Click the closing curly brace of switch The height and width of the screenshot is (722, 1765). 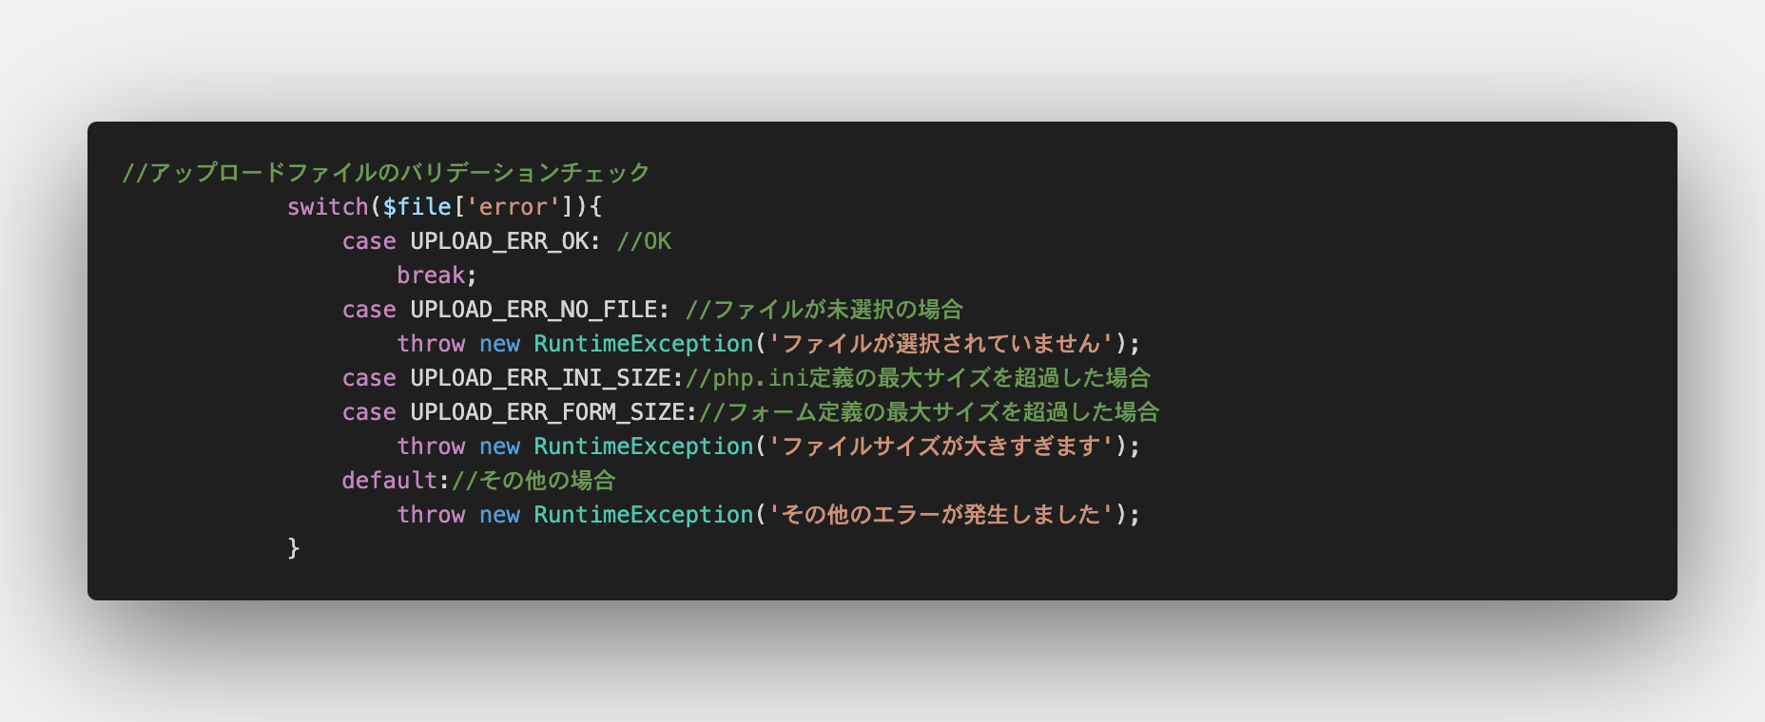pyautogui.click(x=294, y=548)
